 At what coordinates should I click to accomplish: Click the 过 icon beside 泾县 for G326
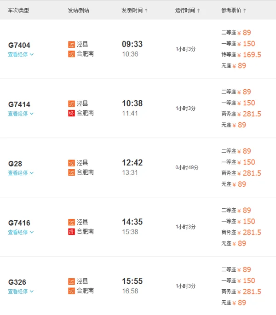tap(71, 281)
